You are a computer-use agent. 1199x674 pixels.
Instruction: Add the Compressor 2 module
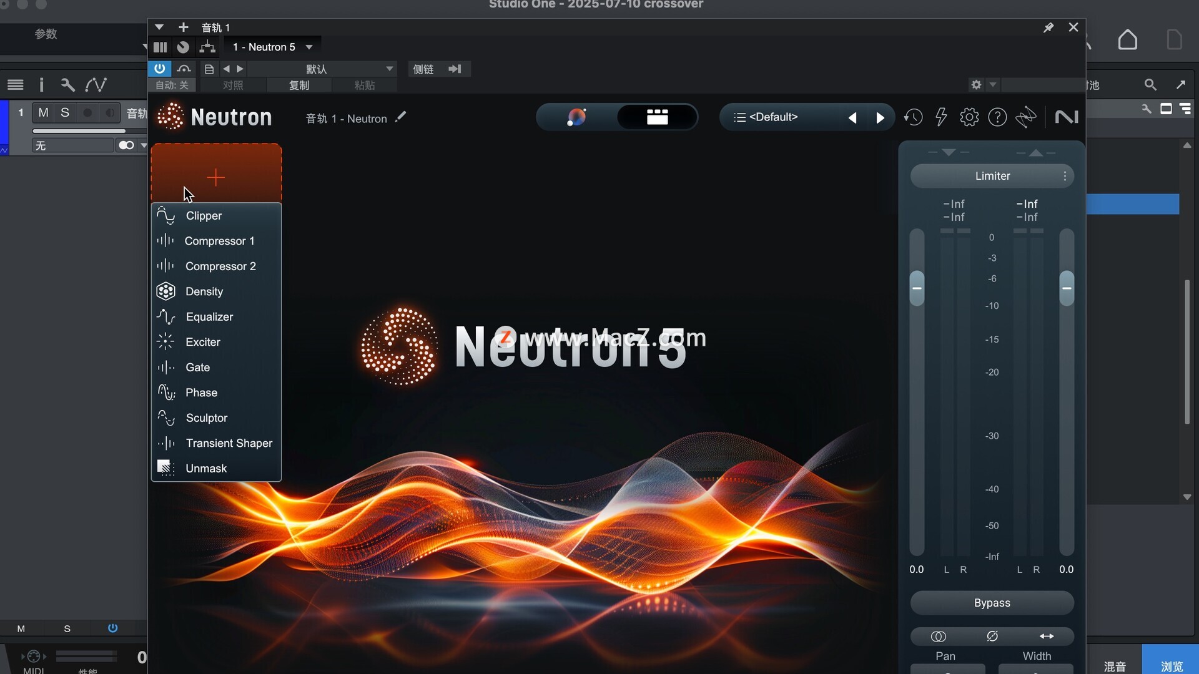click(x=216, y=266)
